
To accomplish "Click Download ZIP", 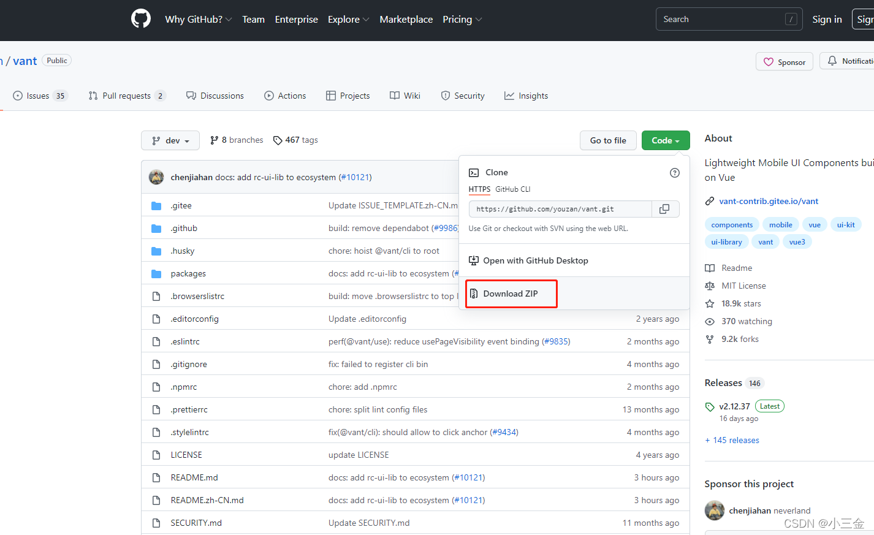I will click(x=511, y=294).
